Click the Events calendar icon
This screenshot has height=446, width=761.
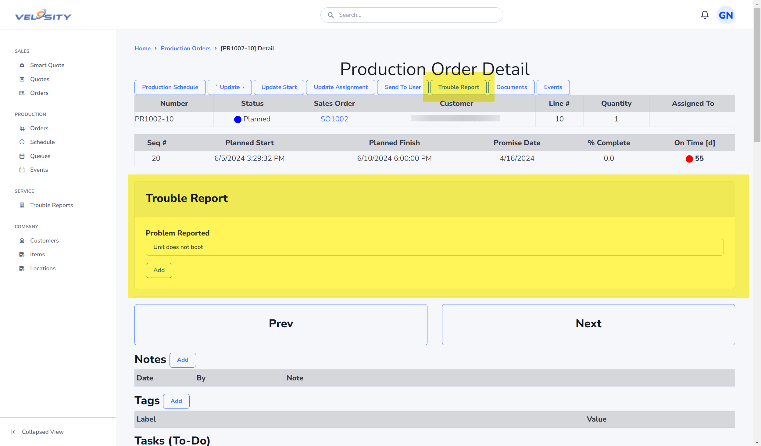(22, 170)
